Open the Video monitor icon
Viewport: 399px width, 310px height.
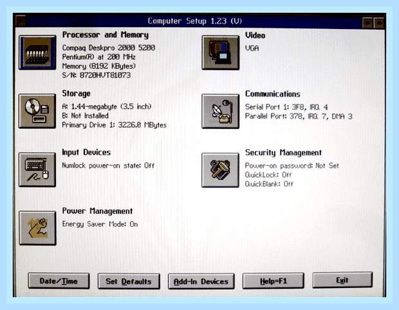point(220,52)
